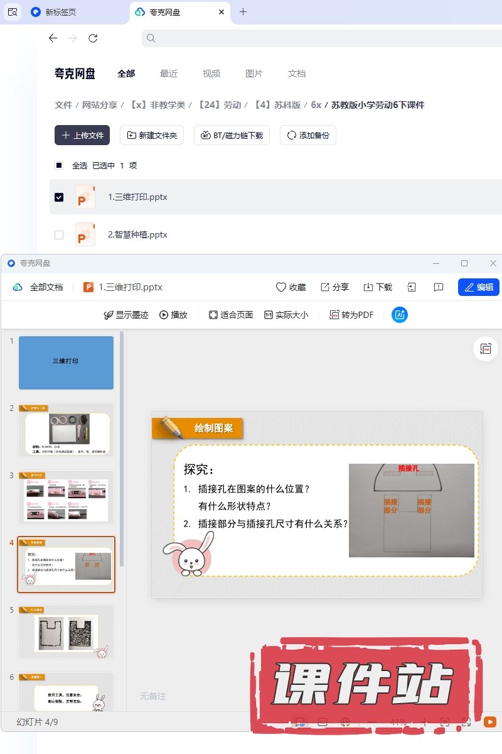This screenshot has width=502, height=754.
Task: Toggle the 全选 select-all checkbox
Action: click(x=59, y=166)
